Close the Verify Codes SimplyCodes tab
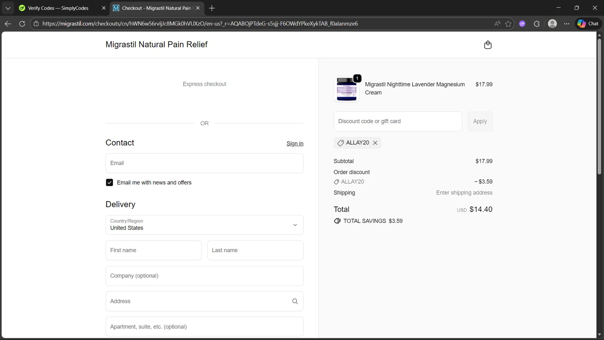Image resolution: width=604 pixels, height=340 pixels. pyautogui.click(x=103, y=8)
